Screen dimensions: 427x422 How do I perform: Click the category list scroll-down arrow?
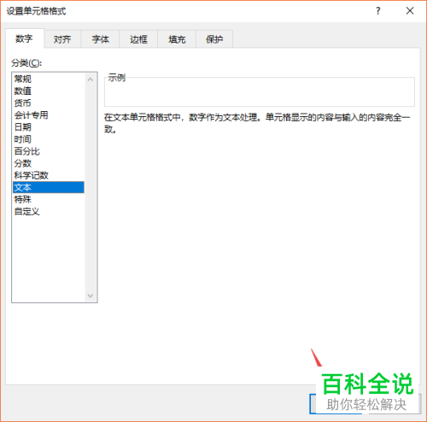click(x=91, y=296)
